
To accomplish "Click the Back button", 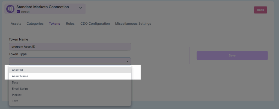I will tap(260, 10).
